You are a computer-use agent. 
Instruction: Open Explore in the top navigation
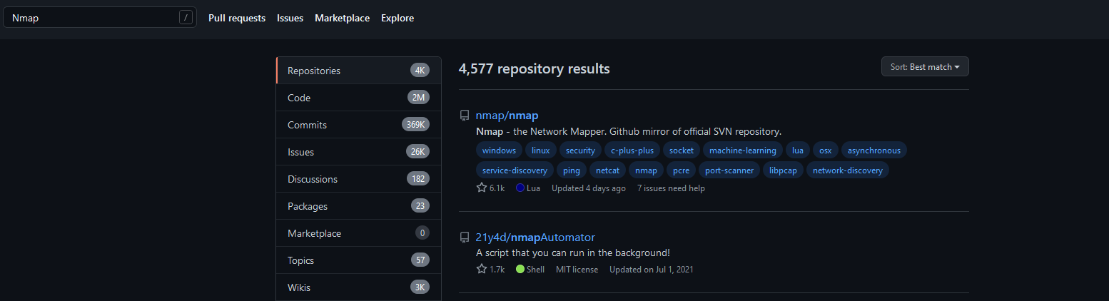(397, 18)
